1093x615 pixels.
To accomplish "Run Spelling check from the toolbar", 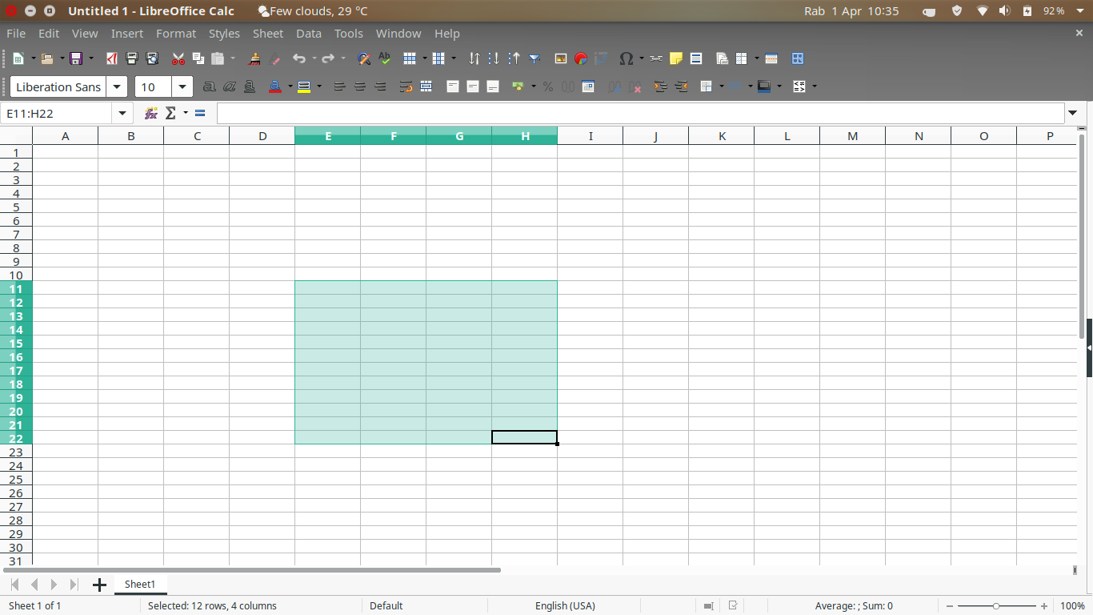I will (383, 58).
